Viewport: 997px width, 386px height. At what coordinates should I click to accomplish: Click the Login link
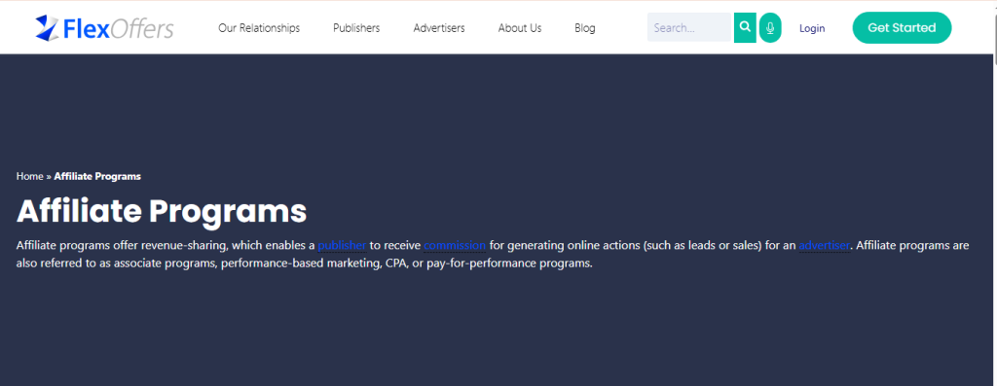[812, 28]
